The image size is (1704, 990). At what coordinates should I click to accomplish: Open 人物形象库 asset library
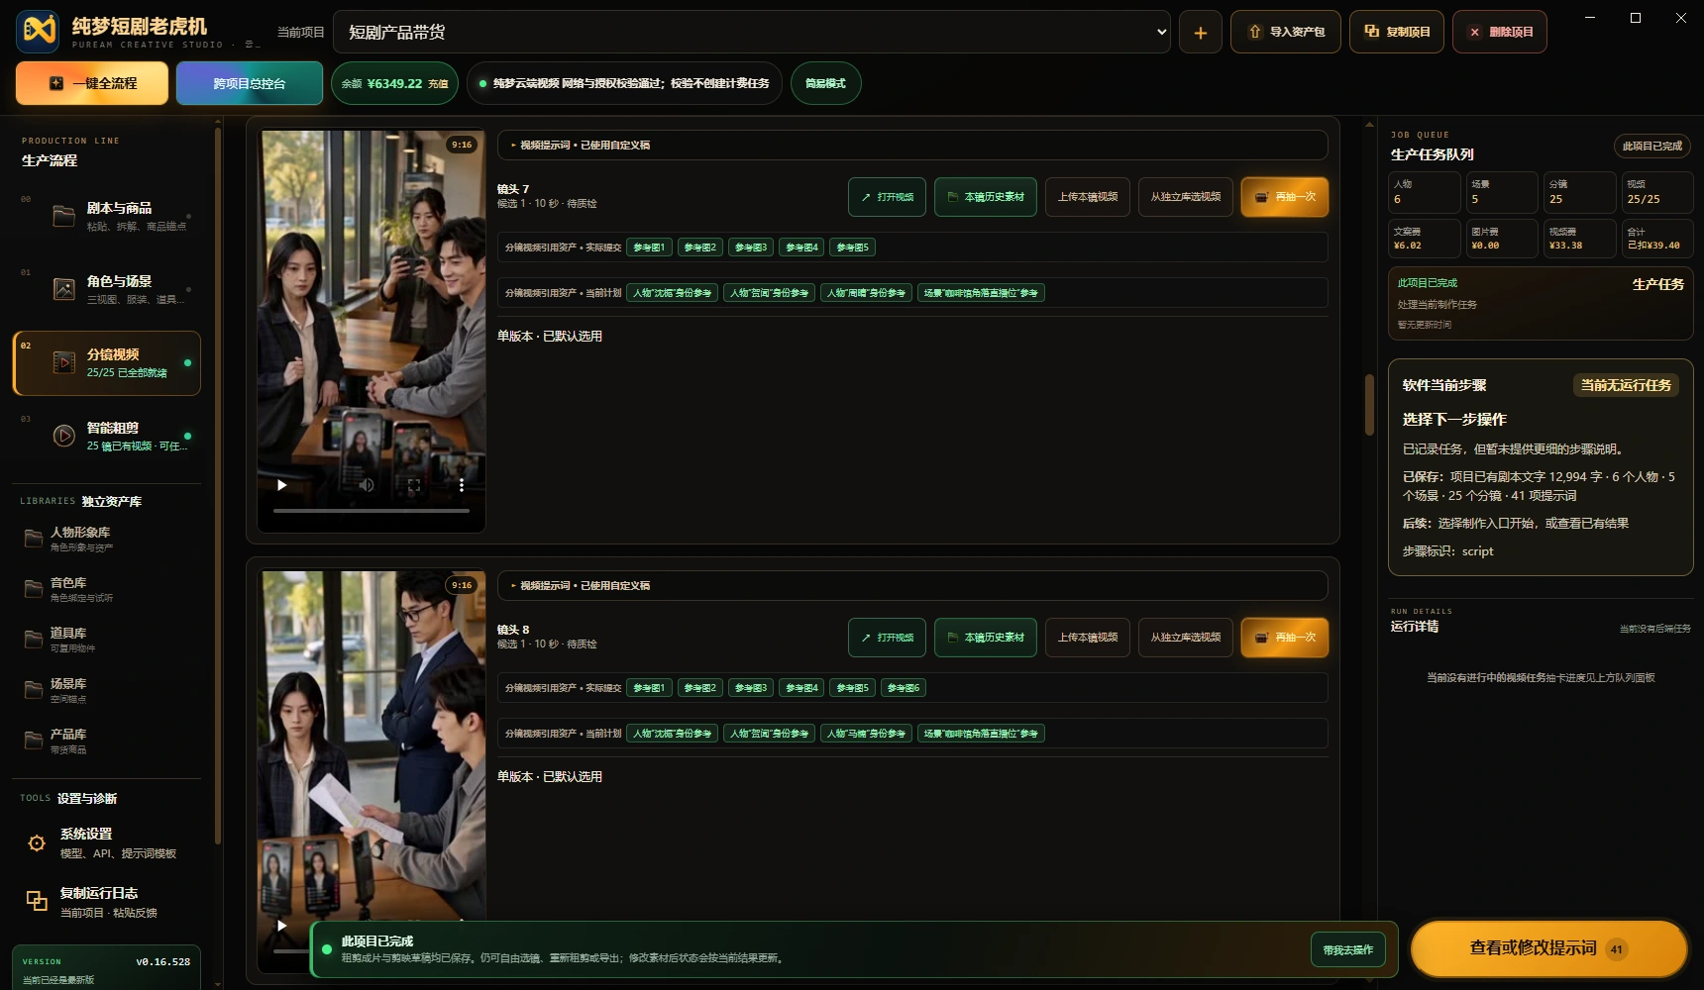106,539
